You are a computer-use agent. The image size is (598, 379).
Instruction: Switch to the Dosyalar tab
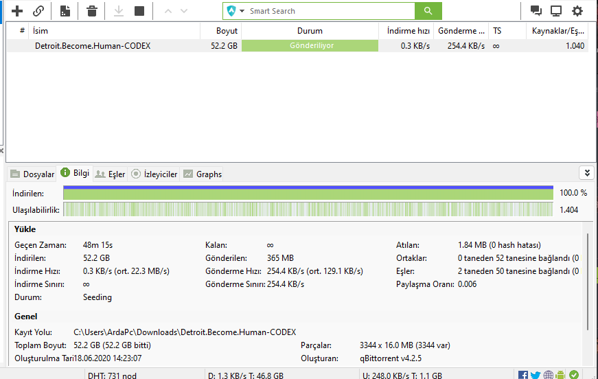32,174
